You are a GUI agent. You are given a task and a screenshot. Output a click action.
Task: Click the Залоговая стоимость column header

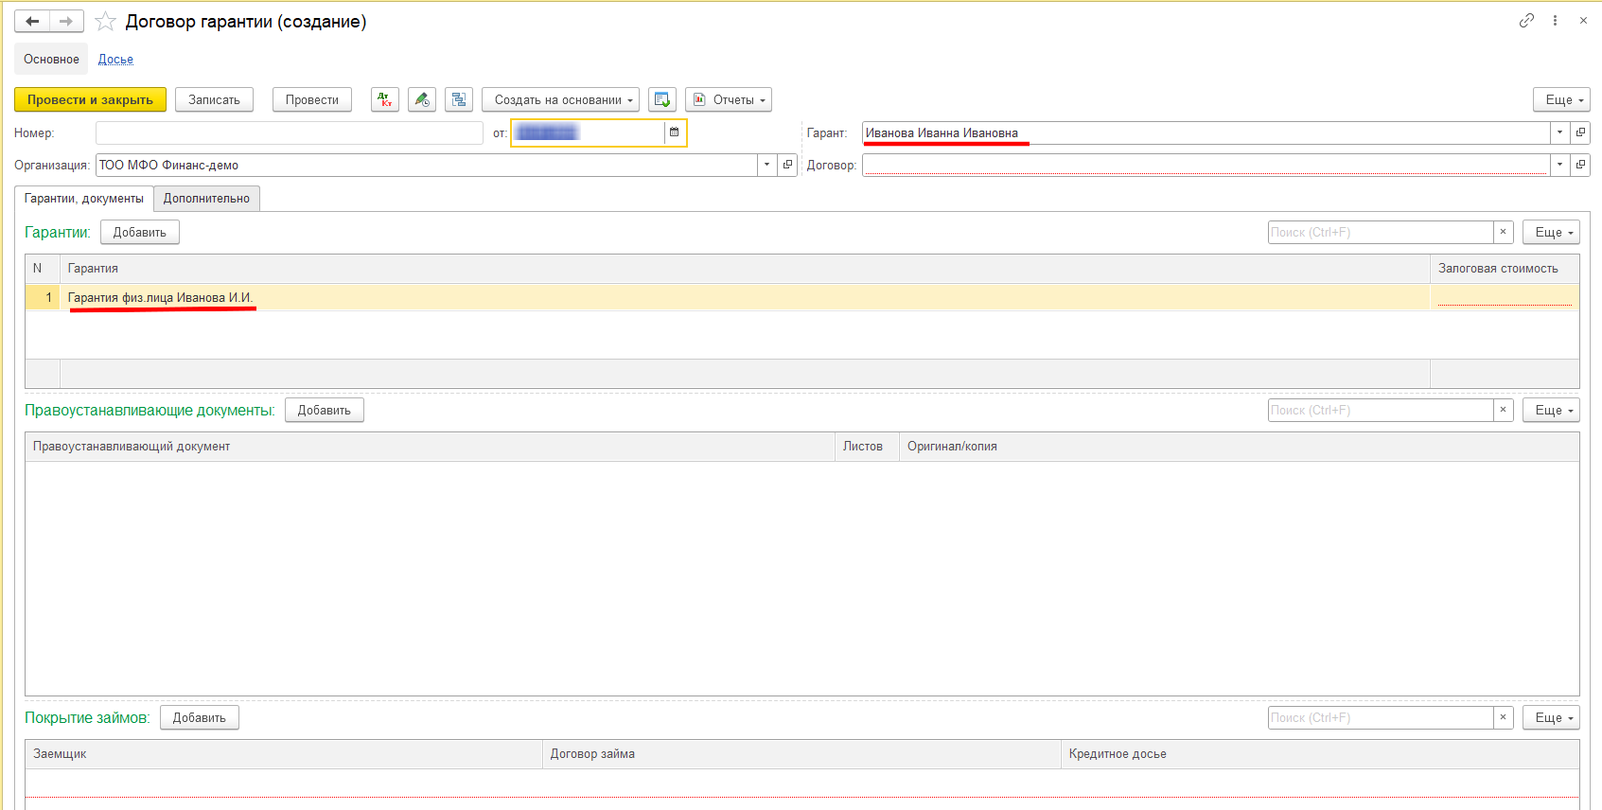point(1505,269)
